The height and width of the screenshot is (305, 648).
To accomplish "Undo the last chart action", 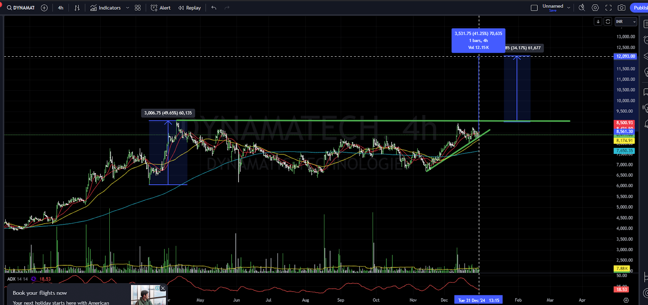I will click(214, 8).
